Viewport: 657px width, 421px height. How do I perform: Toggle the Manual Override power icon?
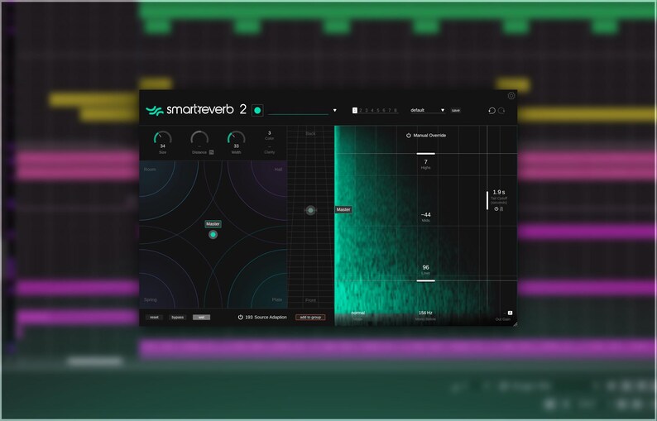[409, 136]
